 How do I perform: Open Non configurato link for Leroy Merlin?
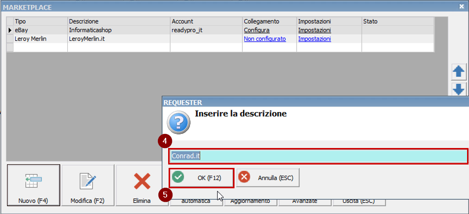[x=265, y=39]
